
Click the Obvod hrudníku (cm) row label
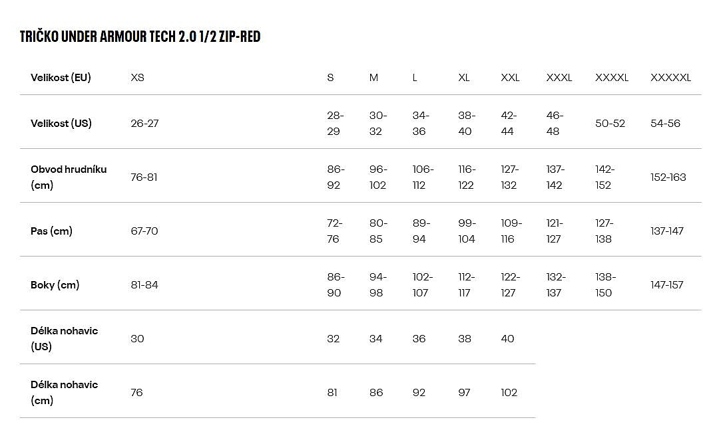[x=69, y=177]
